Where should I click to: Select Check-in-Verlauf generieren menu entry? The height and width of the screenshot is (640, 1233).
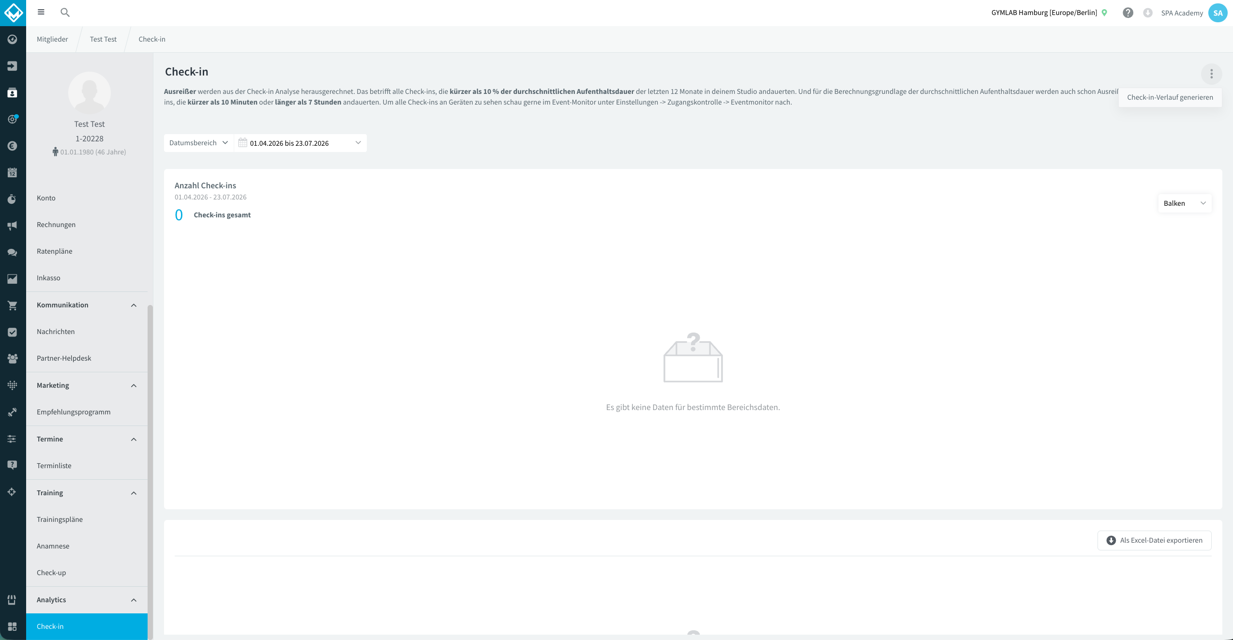[x=1170, y=97]
